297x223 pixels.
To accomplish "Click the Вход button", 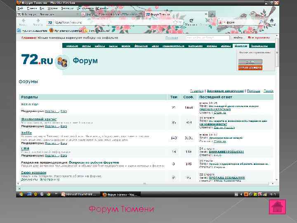I will pos(250,62).
